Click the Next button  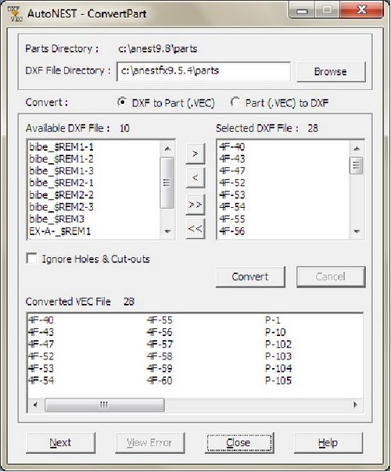point(60,442)
